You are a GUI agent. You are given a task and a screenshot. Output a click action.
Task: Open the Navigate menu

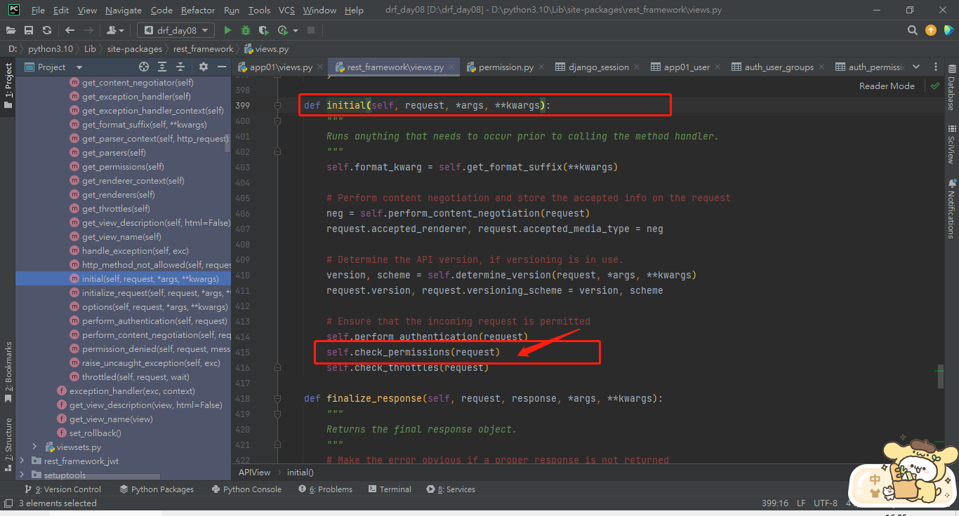[x=124, y=10]
